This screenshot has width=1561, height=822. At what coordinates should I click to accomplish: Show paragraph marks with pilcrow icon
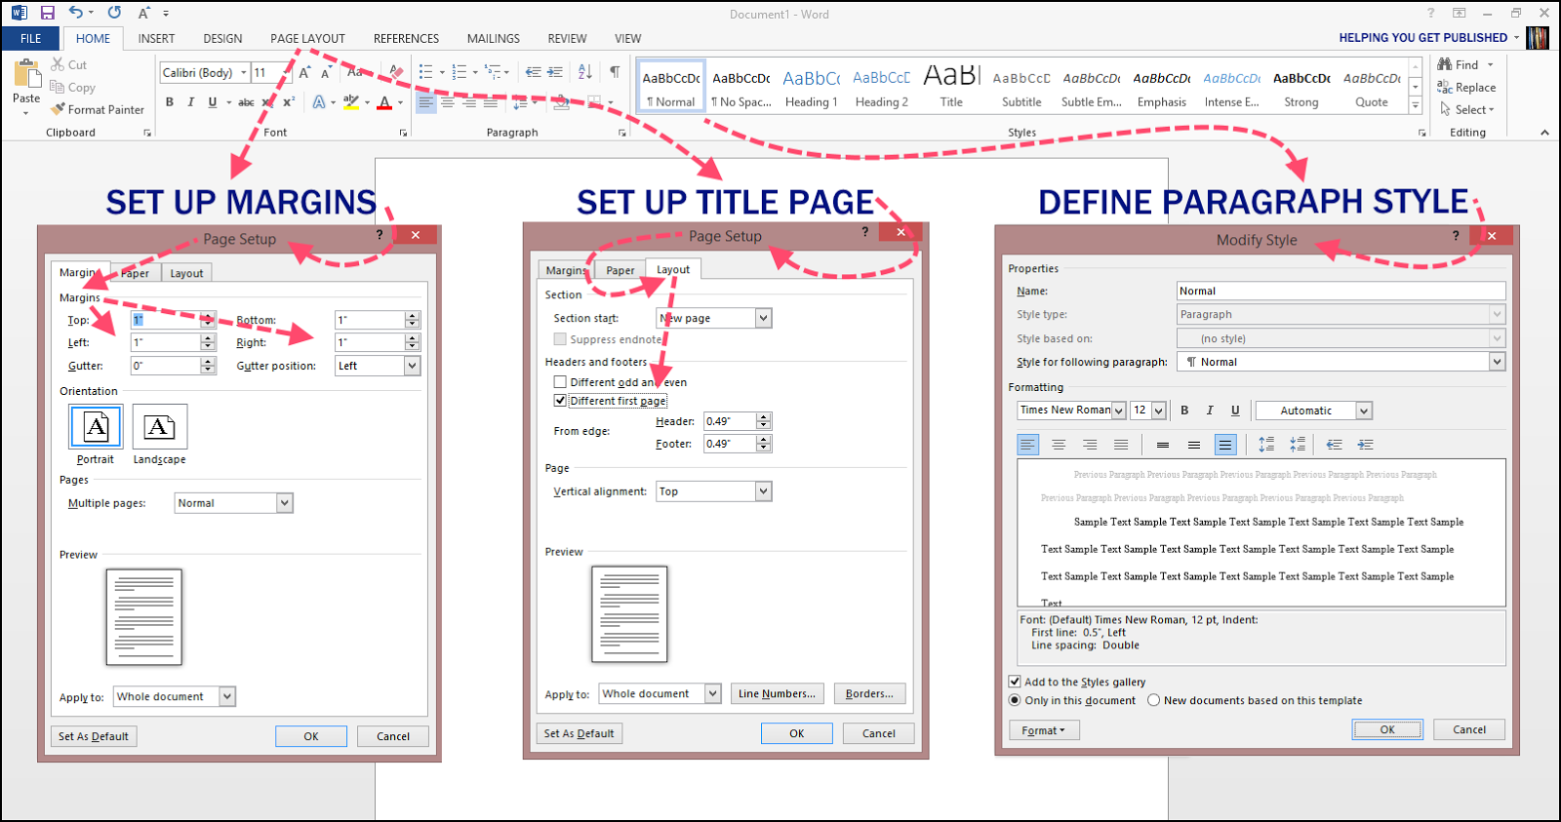(x=615, y=71)
